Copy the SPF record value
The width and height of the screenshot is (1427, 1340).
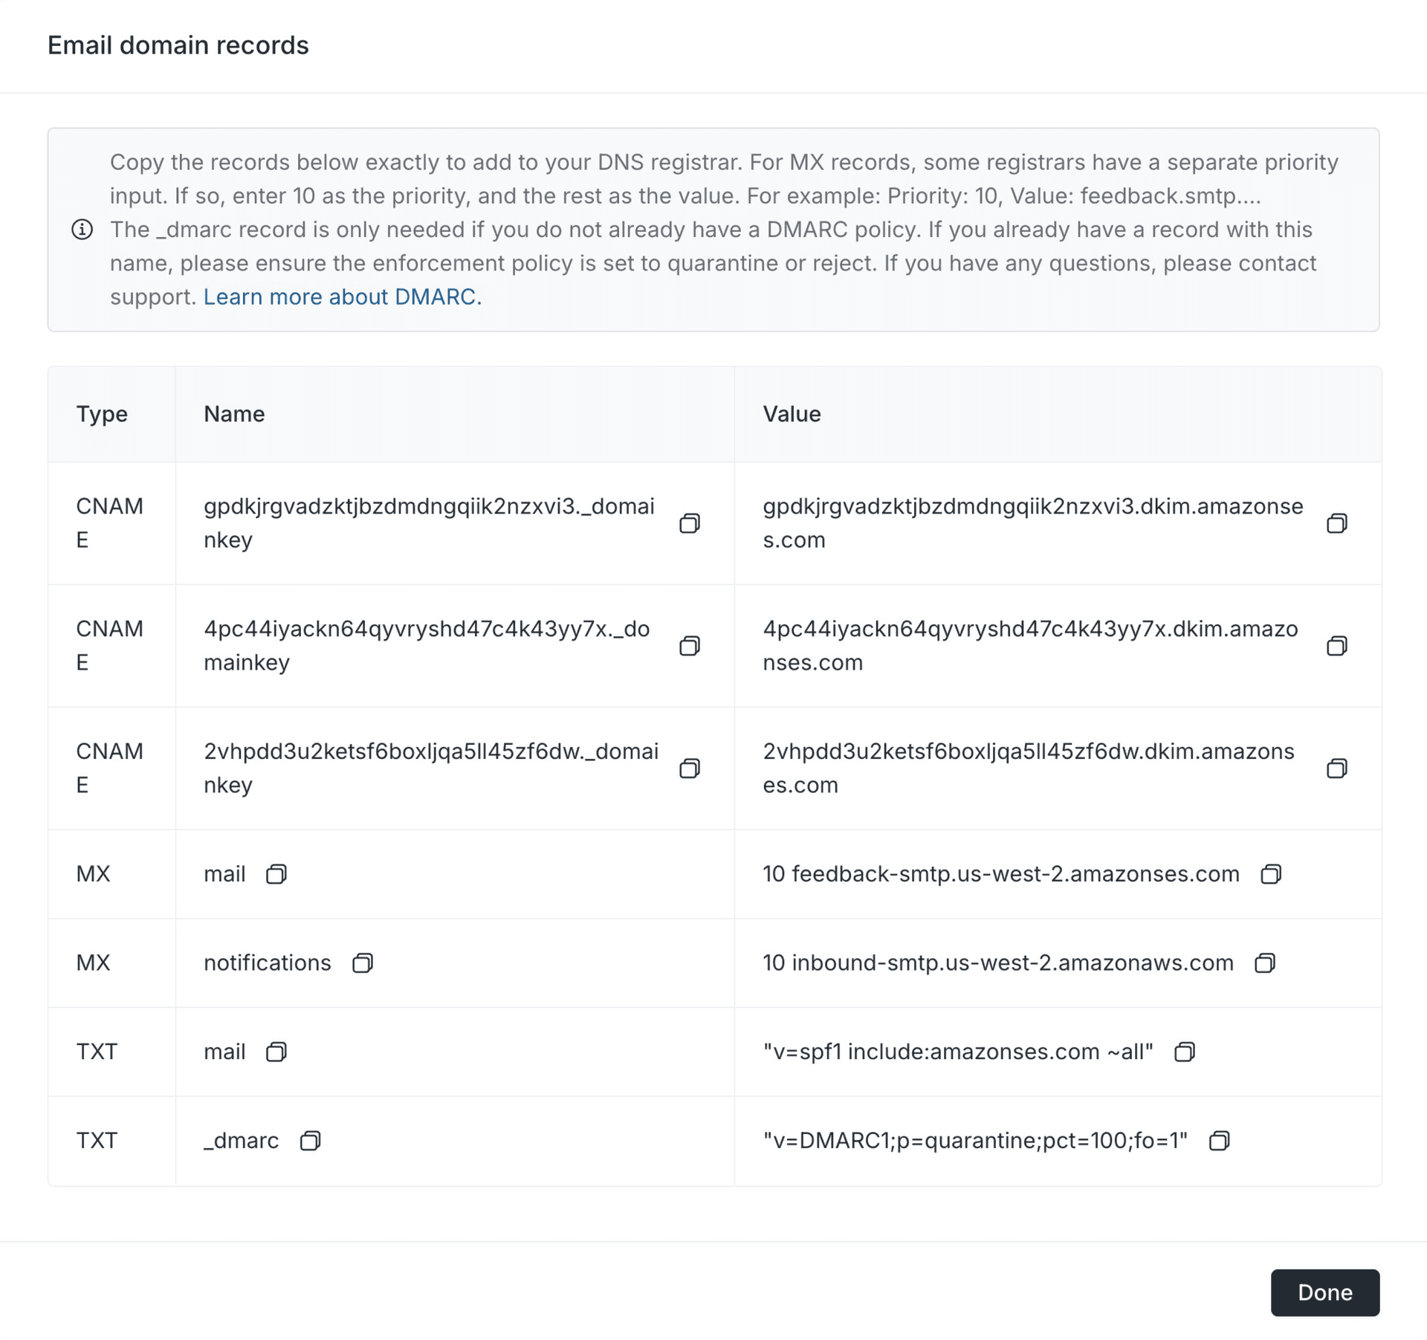(1186, 1052)
